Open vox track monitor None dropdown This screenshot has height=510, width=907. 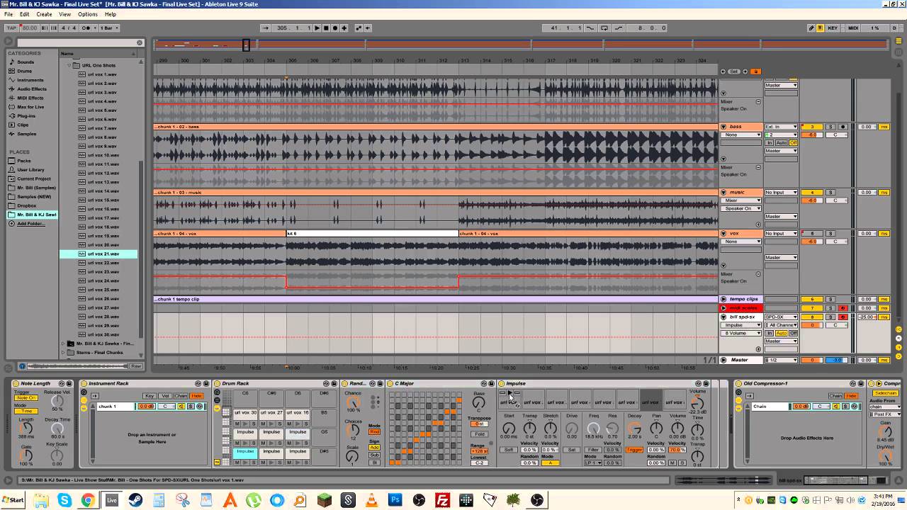742,242
